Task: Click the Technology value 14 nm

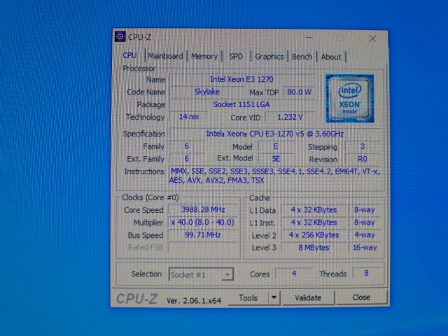Action: (189, 117)
